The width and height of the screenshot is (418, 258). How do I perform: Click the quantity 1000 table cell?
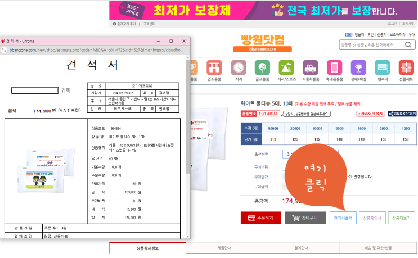(x=406, y=128)
